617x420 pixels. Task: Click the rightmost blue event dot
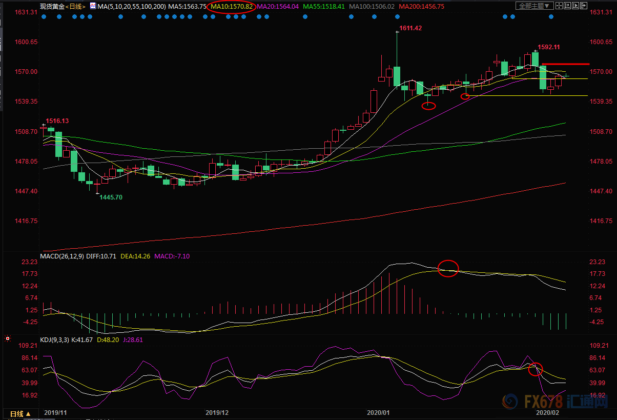point(551,16)
